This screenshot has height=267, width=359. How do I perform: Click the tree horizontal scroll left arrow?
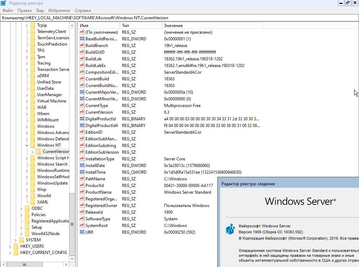point(4,265)
